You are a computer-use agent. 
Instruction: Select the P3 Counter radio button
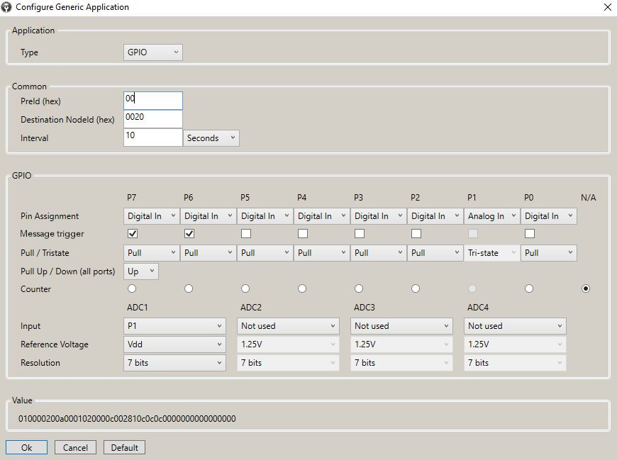[358, 288]
